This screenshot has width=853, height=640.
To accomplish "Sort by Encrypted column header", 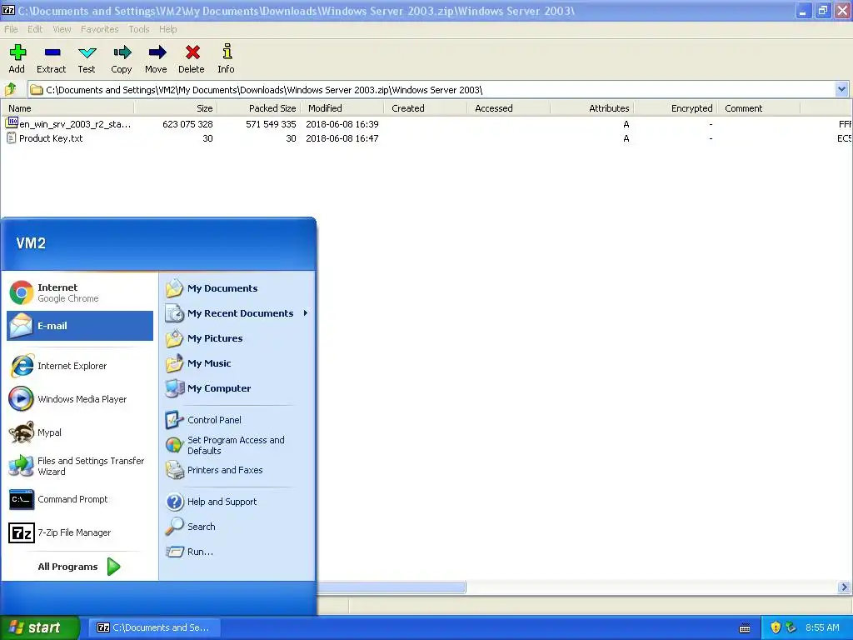I will pos(675,108).
